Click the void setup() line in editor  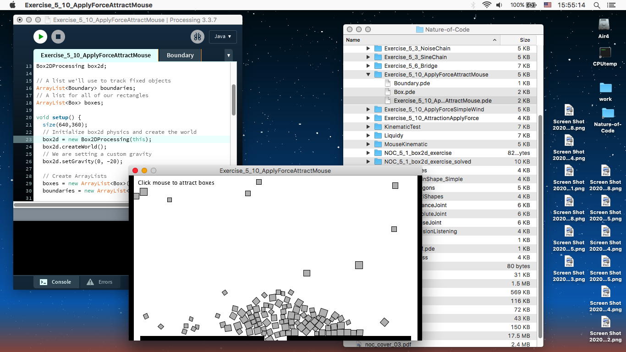[58, 117]
